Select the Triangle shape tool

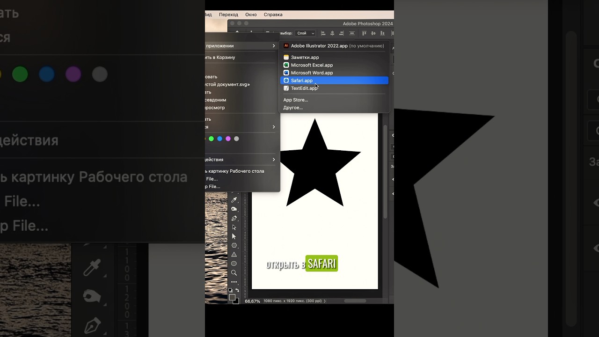tap(234, 255)
